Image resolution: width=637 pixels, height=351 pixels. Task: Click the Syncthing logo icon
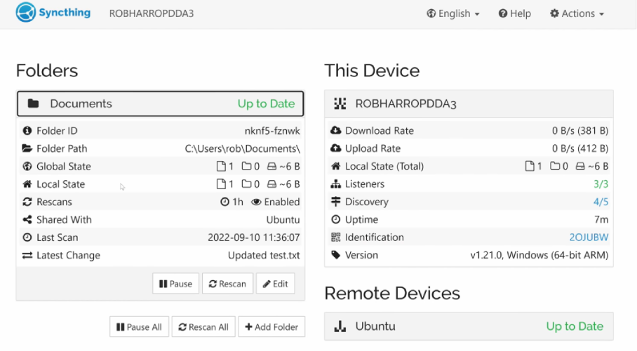click(x=25, y=12)
